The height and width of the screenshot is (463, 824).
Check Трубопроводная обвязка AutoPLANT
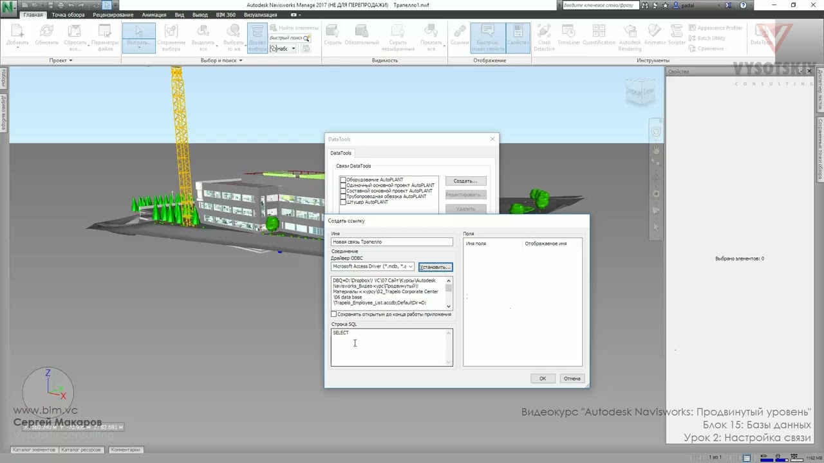343,196
